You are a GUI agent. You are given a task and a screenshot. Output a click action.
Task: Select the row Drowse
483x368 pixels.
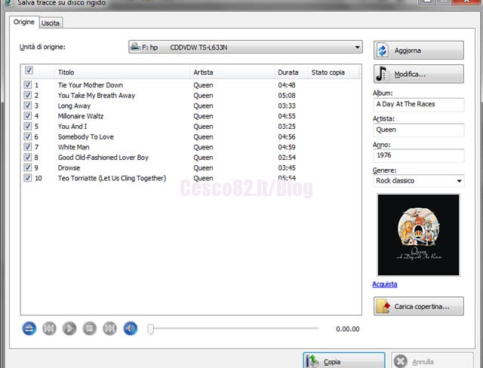point(191,167)
